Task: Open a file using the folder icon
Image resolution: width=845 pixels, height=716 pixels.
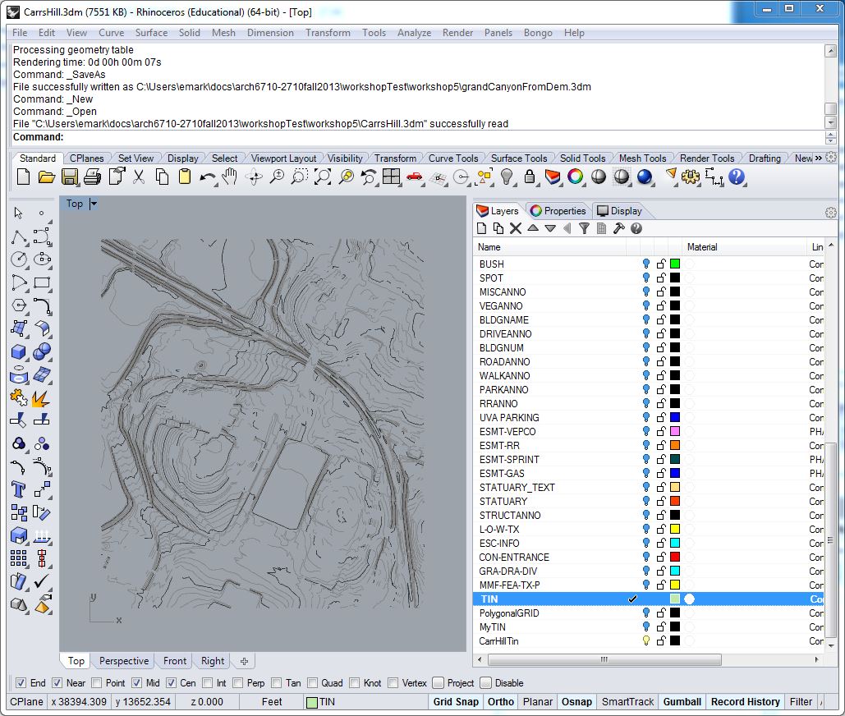Action: (46, 177)
